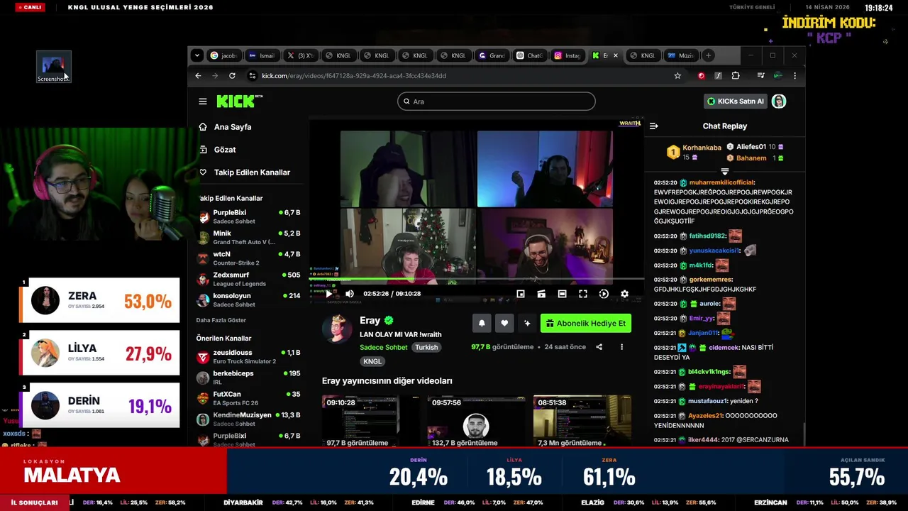The image size is (908, 511).
Task: Play the paused video
Action: [x=328, y=294]
